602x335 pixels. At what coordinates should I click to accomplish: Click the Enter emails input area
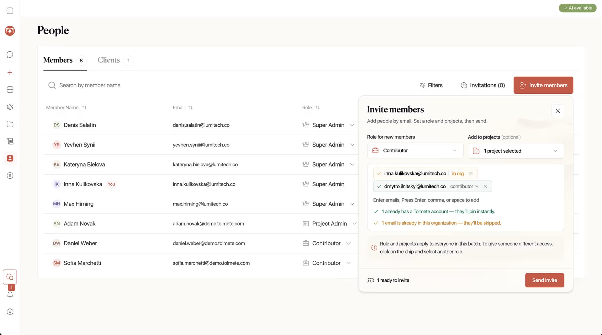click(426, 200)
